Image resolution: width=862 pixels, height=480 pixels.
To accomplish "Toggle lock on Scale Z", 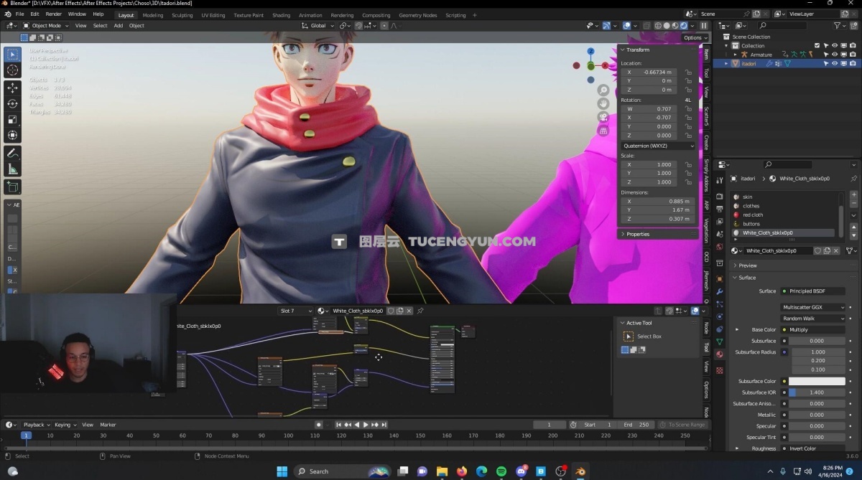I will click(x=688, y=182).
